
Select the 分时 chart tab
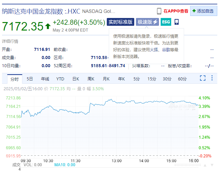(15, 79)
